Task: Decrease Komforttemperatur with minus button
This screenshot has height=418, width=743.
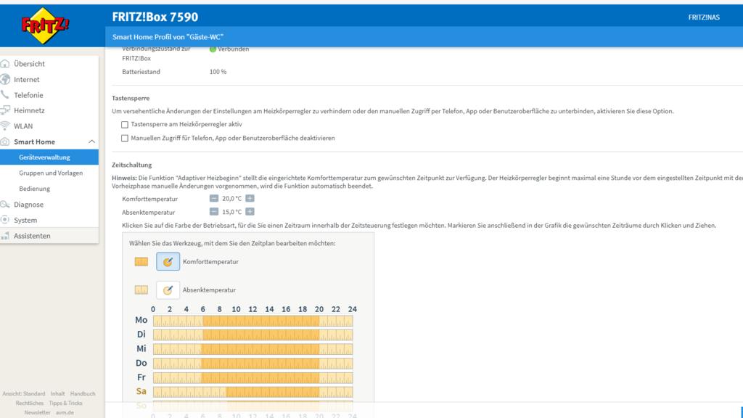Action: (x=214, y=199)
